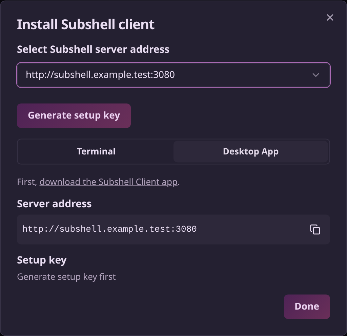Select the server address code text

pyautogui.click(x=109, y=229)
